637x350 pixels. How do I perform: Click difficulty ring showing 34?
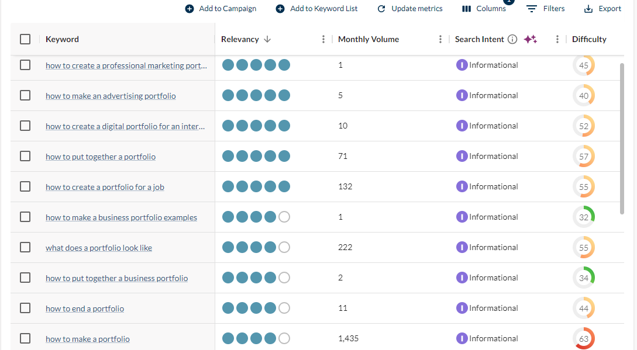(584, 278)
